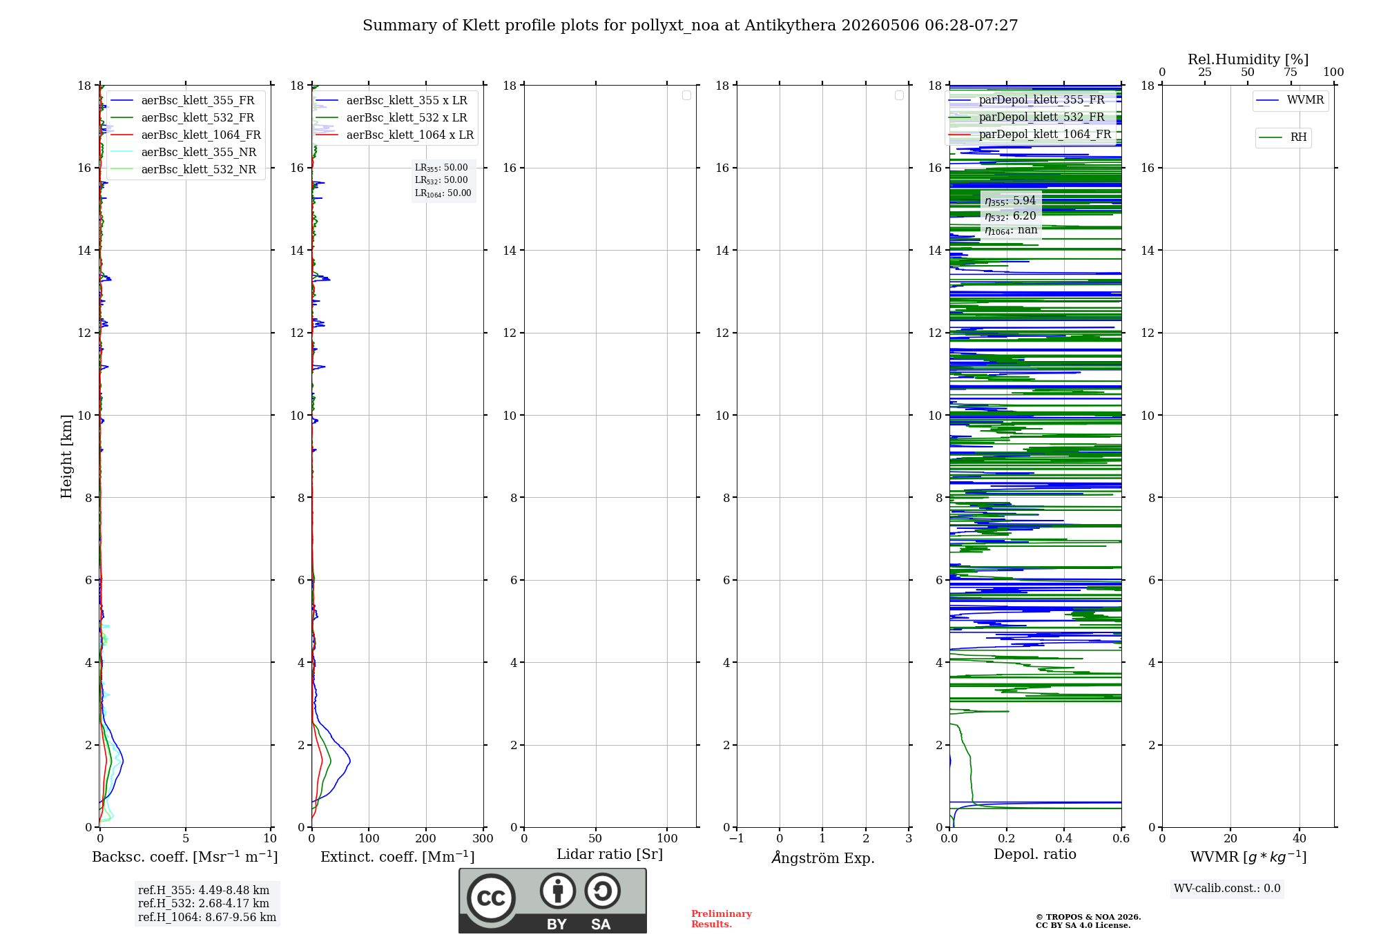Click the 'CC BY SA 4.0 License.' text

[1083, 926]
